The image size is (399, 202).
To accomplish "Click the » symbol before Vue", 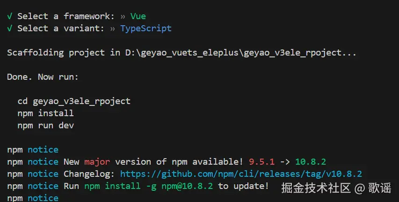I will tap(123, 16).
